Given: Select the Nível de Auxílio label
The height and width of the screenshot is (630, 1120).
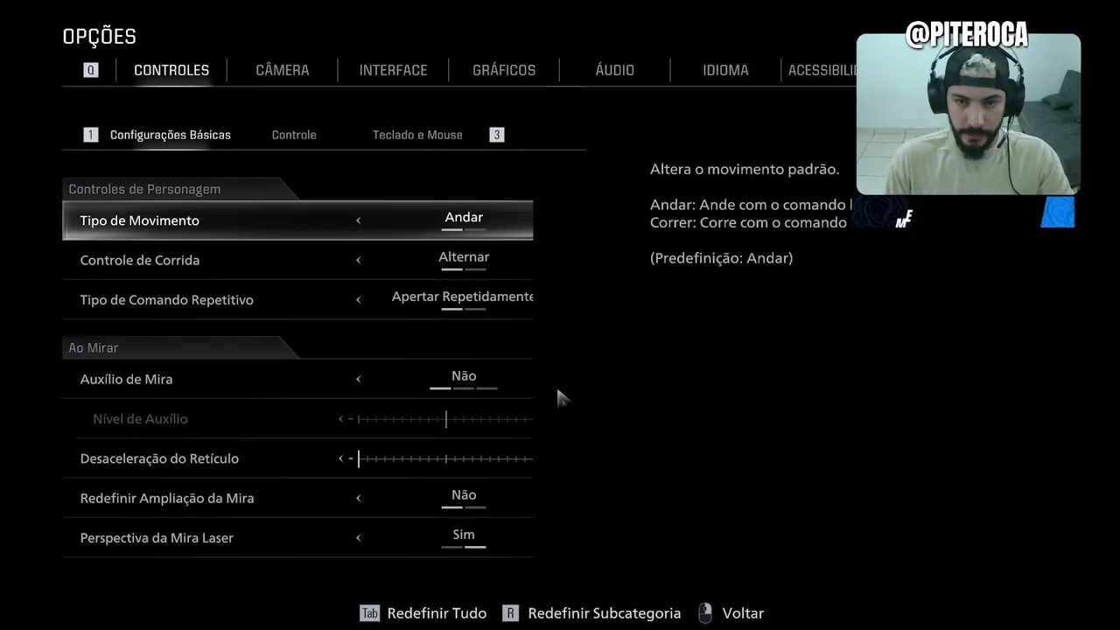Looking at the screenshot, I should click(x=141, y=418).
